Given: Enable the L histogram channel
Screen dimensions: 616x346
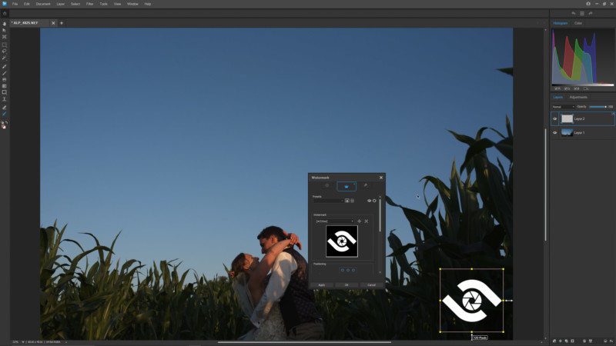Looking at the screenshot, I should tap(585, 88).
